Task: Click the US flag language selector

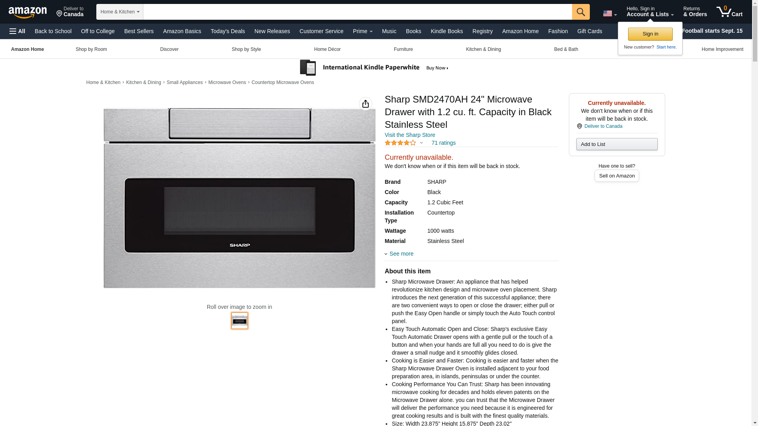Action: [x=610, y=13]
